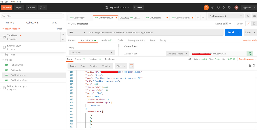The height and width of the screenshot is (130, 257).
Task: Open the comments icon
Action: 254,24
